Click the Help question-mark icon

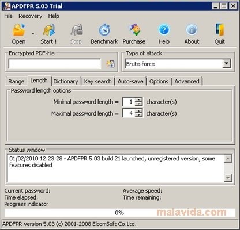[164, 30]
